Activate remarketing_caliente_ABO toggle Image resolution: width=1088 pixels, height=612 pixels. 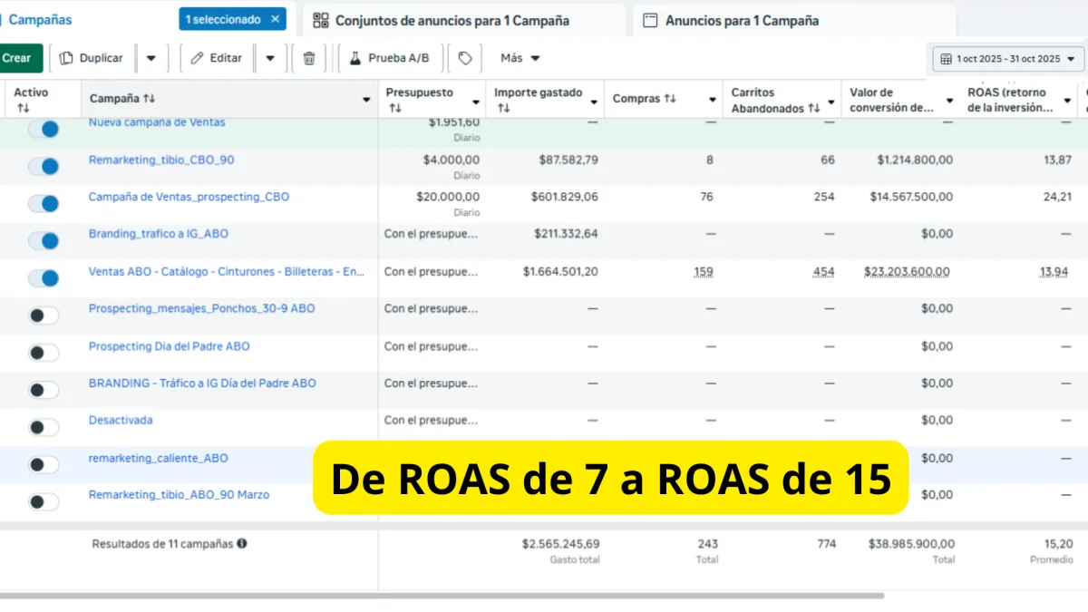pyautogui.click(x=43, y=464)
